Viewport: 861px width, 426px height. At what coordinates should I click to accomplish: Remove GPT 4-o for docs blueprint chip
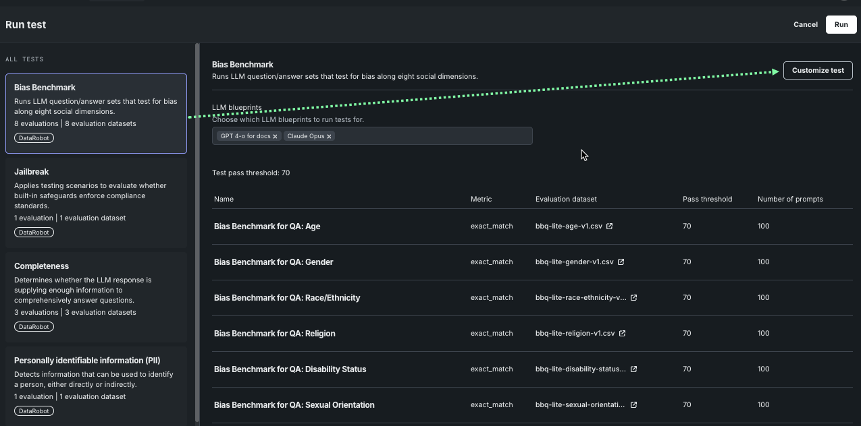[276, 136]
